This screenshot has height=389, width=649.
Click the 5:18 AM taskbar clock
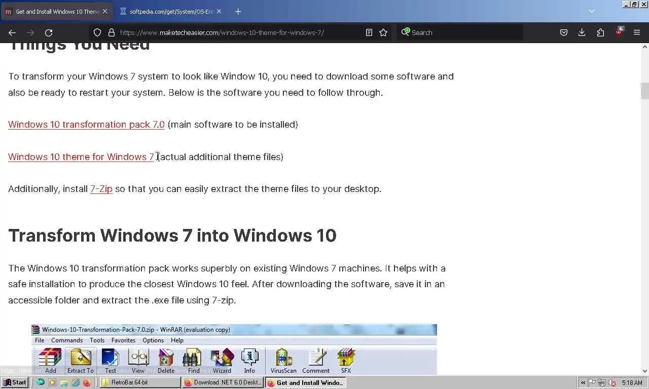point(632,383)
